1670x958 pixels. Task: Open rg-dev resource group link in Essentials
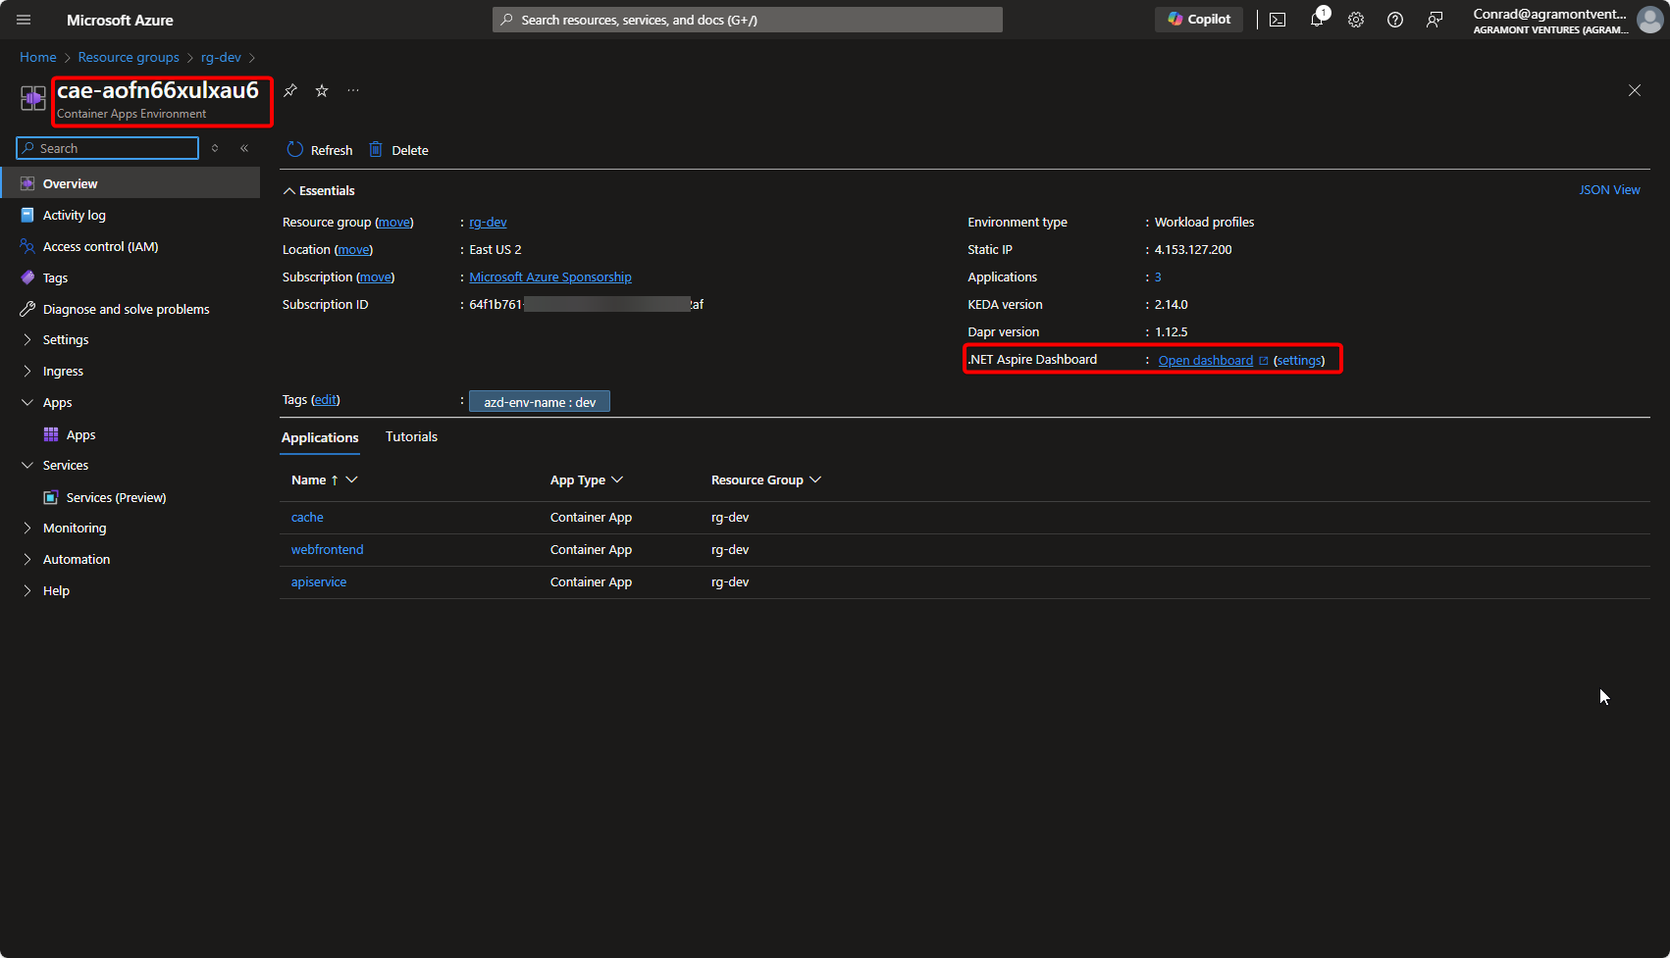point(488,223)
